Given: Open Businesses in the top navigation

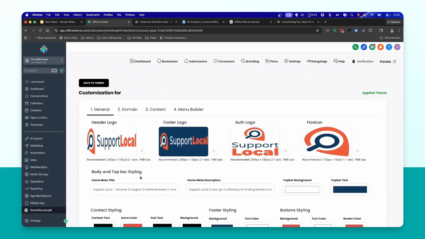Looking at the screenshot, I should click(x=167, y=61).
